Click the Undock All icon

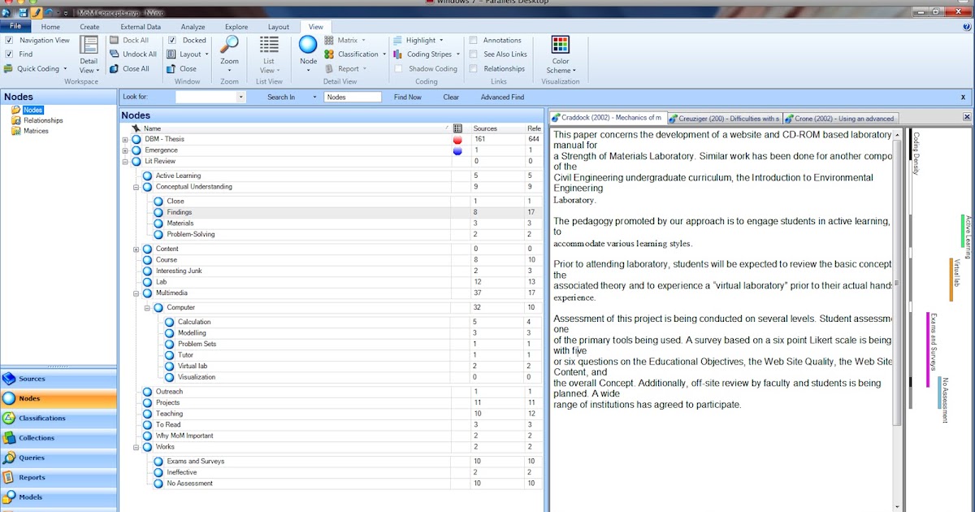pyautogui.click(x=115, y=54)
